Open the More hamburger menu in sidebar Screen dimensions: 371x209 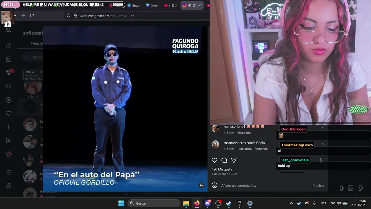click(x=9, y=172)
